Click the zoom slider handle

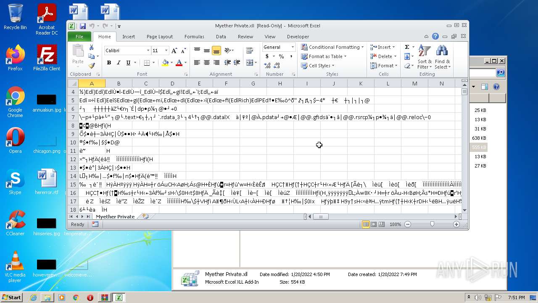click(432, 224)
